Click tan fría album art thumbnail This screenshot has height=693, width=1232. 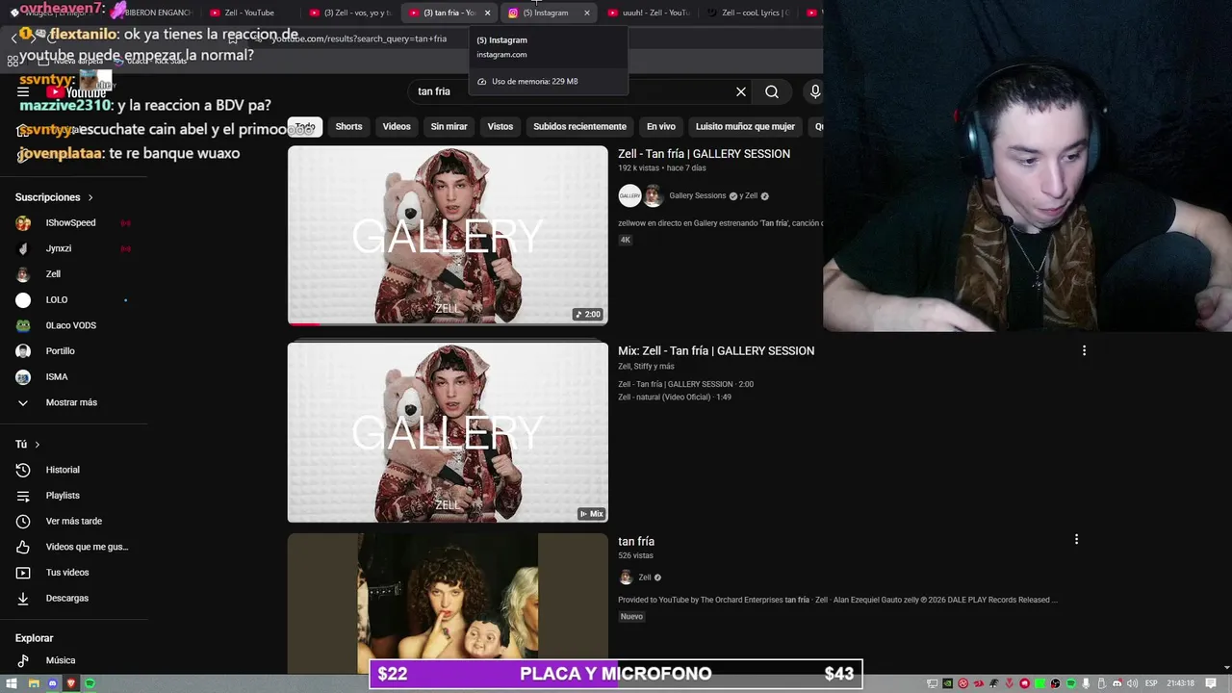pos(448,603)
